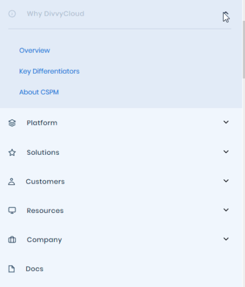The image size is (245, 287).
Task: Expand the Solutions dropdown arrow
Action: pos(226,152)
